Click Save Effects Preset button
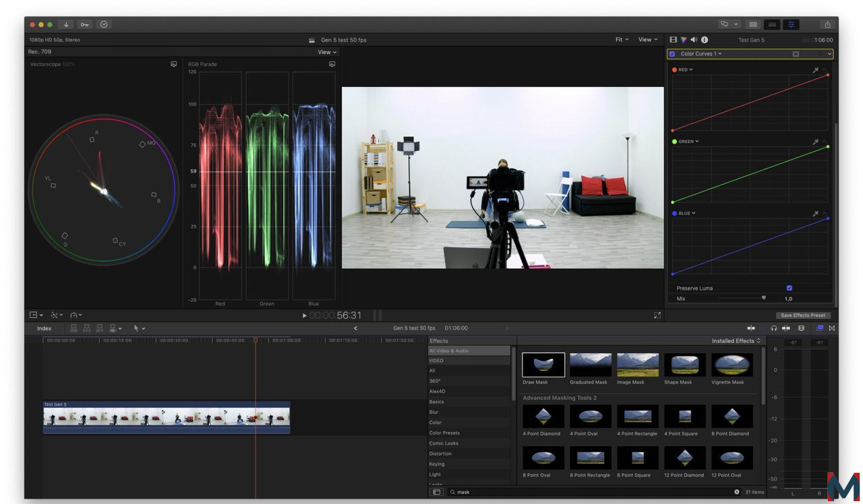Image resolution: width=863 pixels, height=504 pixels. click(803, 315)
